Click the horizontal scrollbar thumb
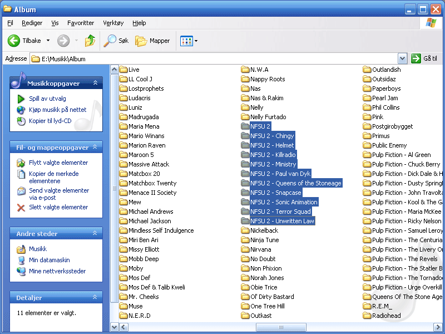 tap(281, 327)
